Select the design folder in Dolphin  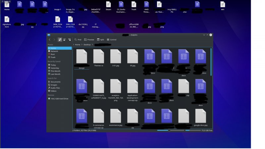coord(81,59)
